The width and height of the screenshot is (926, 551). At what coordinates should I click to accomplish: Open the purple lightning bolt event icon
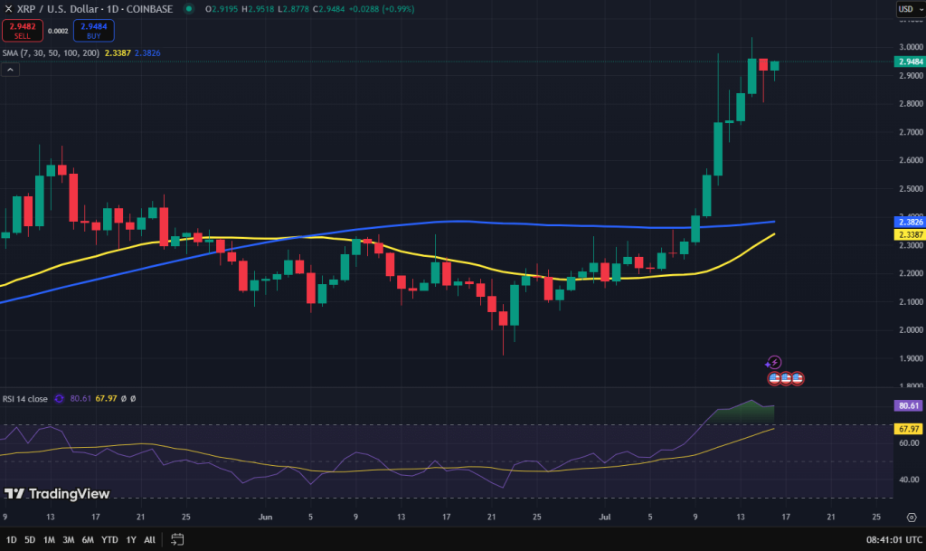point(774,362)
